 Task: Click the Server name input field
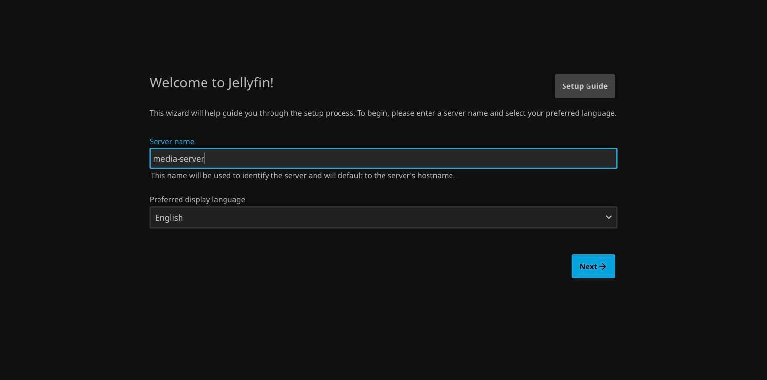click(383, 158)
